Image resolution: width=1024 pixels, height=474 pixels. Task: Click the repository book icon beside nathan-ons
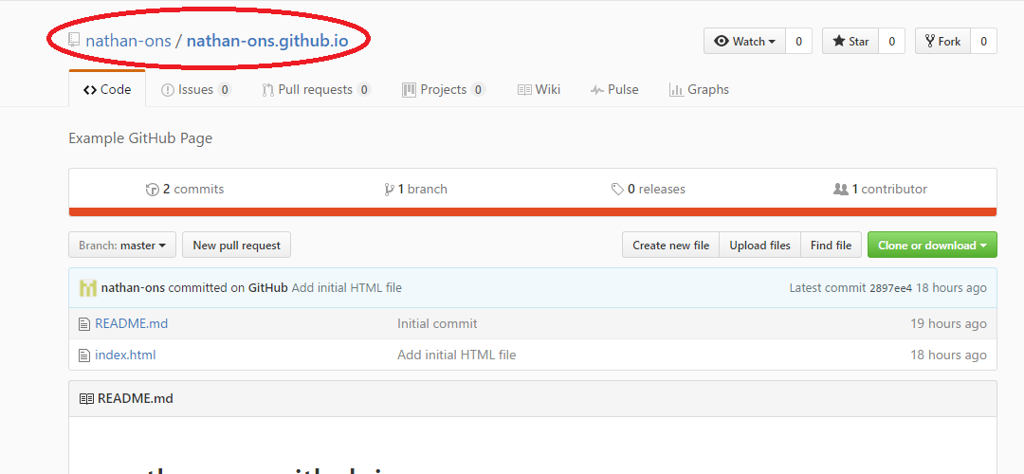tap(75, 41)
